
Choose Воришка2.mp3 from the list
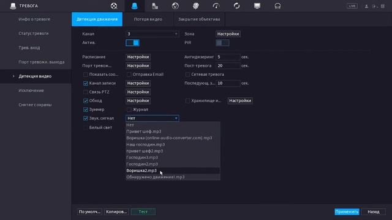tap(173, 170)
